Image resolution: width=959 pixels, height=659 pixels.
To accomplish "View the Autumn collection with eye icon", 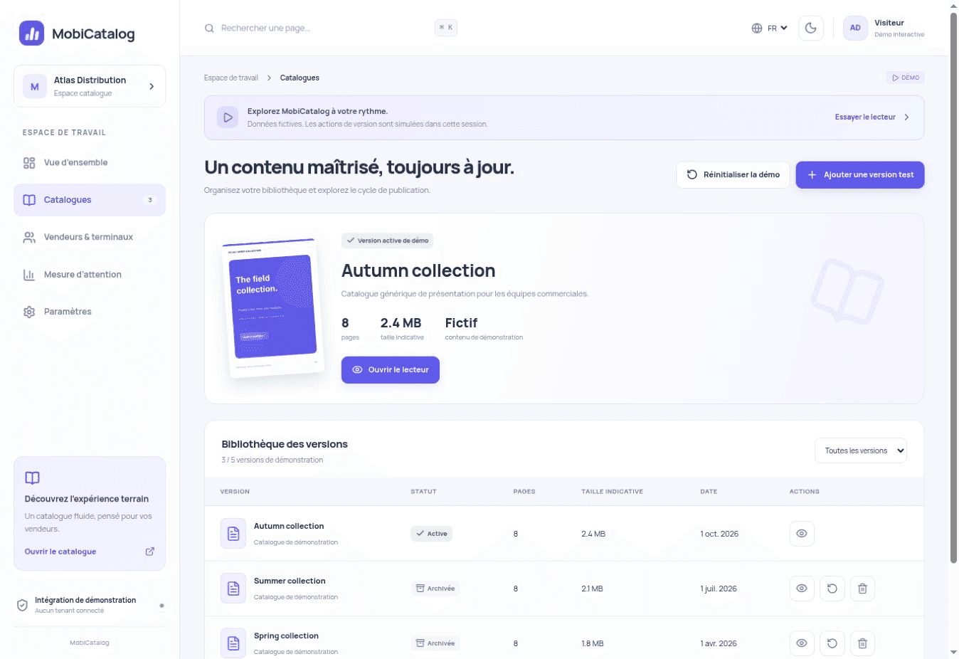I will pyautogui.click(x=802, y=534).
